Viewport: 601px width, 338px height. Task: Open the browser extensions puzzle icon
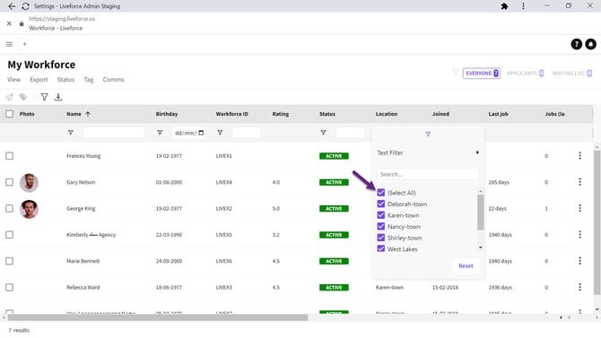click(504, 6)
